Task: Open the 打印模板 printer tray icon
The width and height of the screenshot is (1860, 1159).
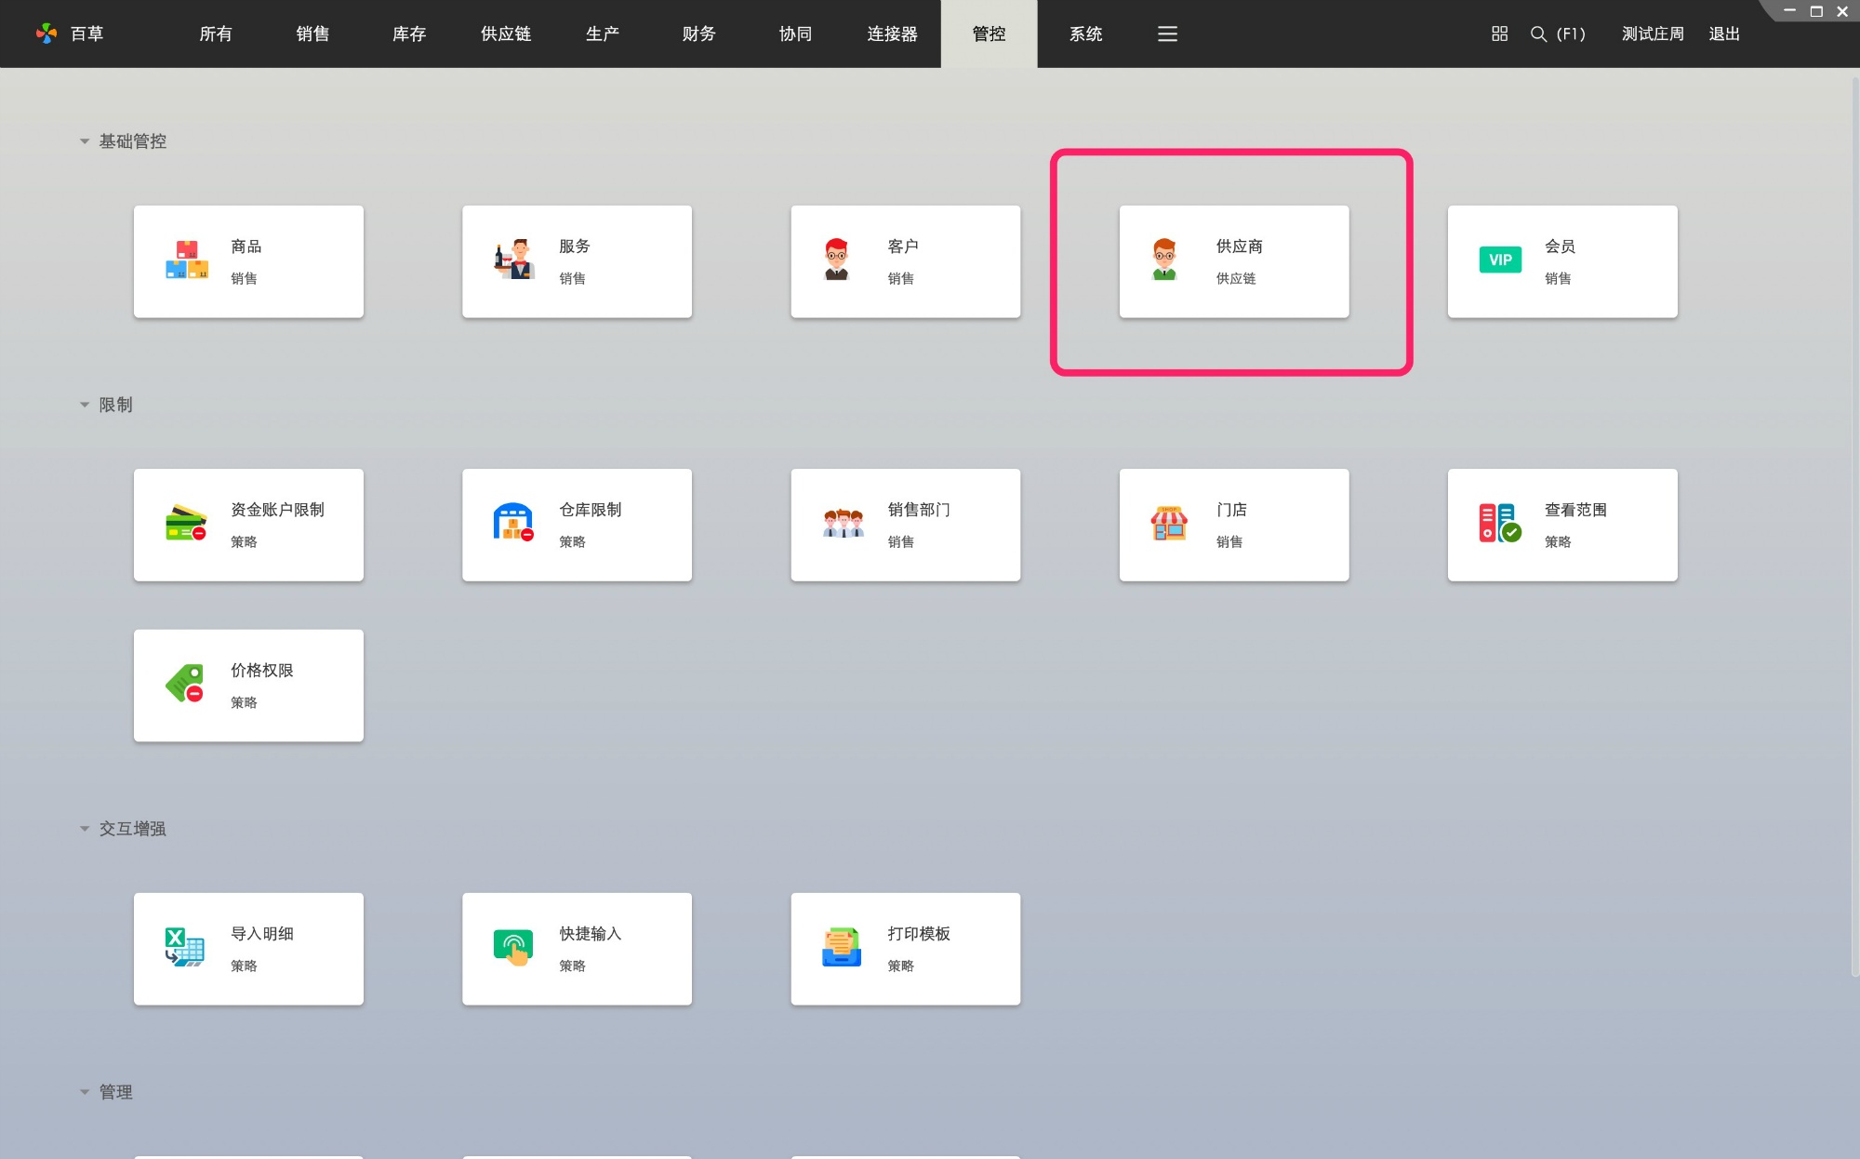Action: pos(842,948)
